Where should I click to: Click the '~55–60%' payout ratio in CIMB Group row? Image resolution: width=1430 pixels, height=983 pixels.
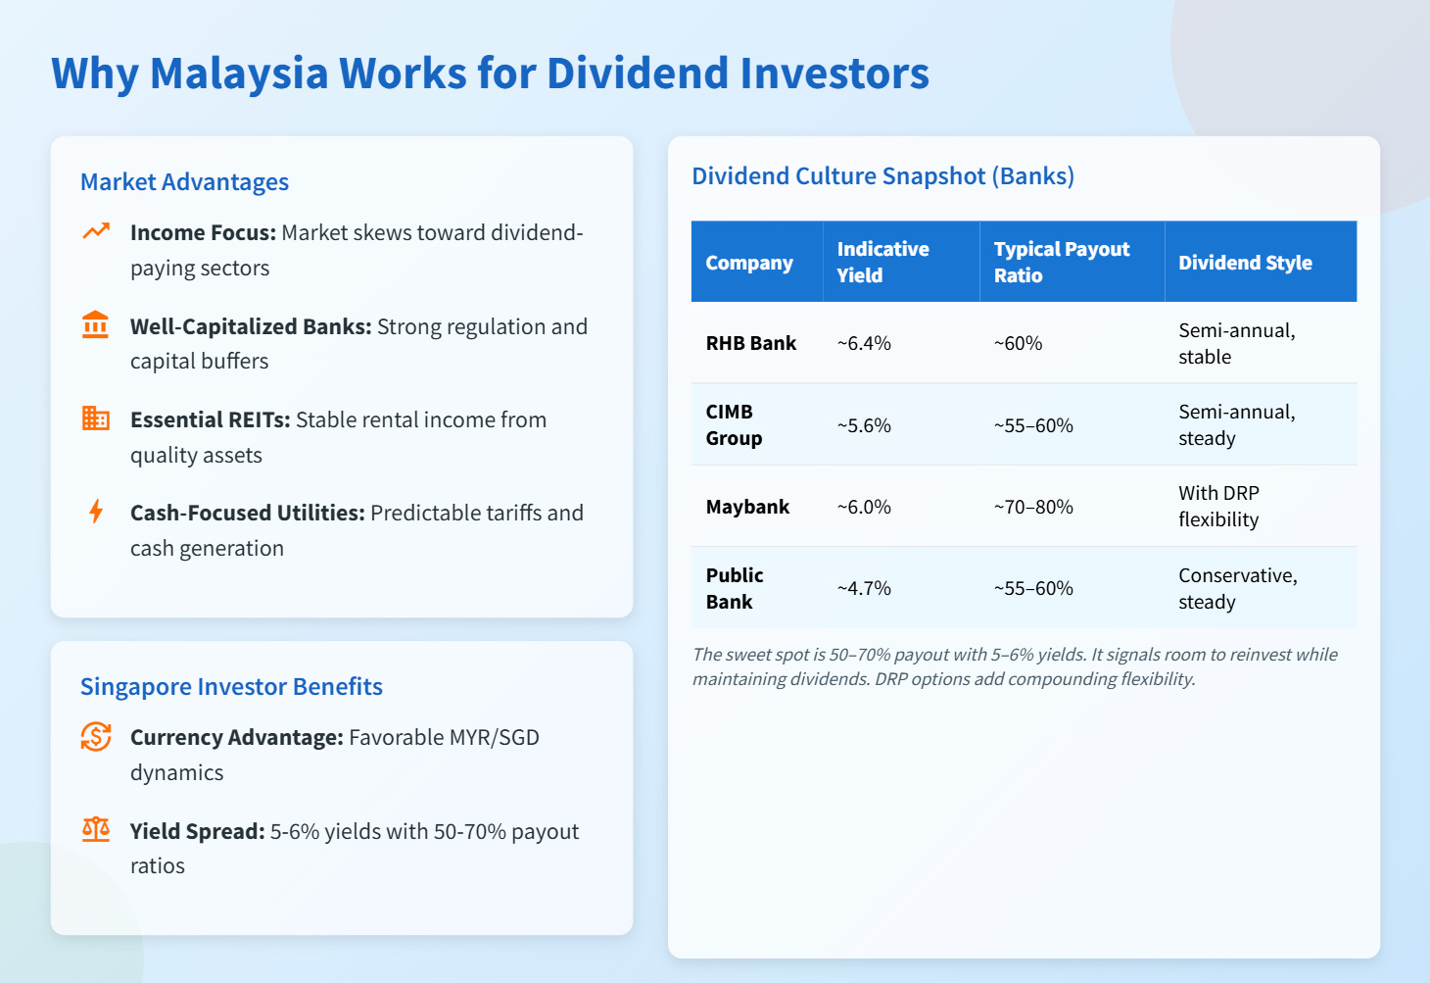1033,425
